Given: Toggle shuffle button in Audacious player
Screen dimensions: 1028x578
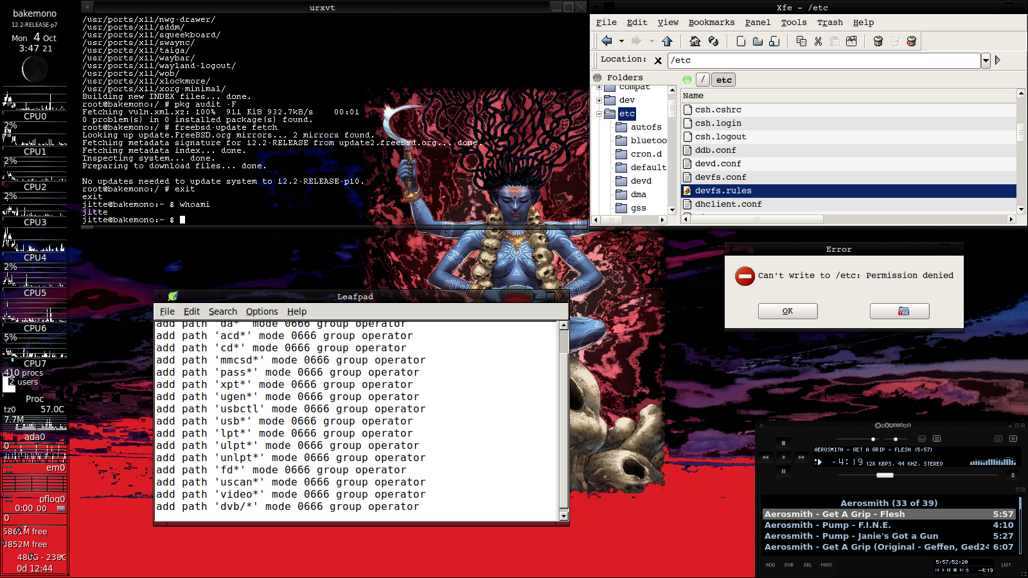Looking at the screenshot, I should tap(998, 439).
